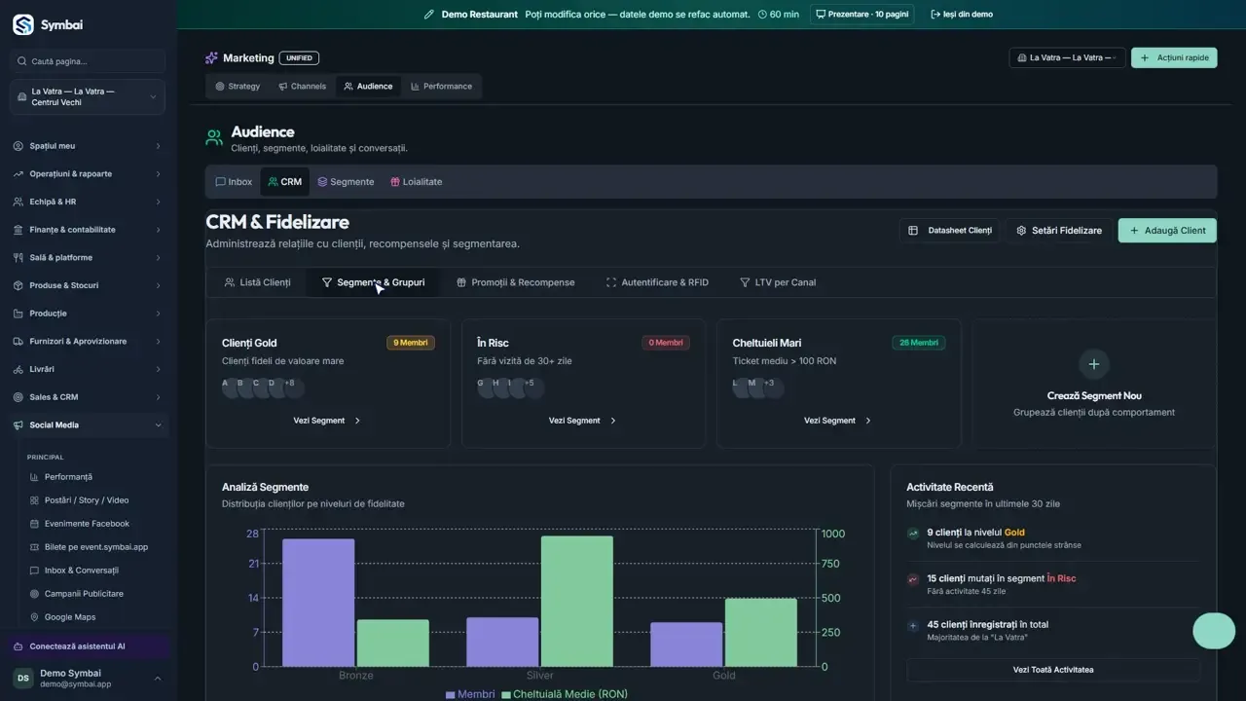
Task: Open the top-right La Vatra selector
Action: click(1067, 57)
